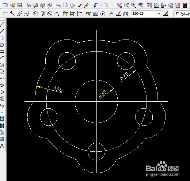
Task: Open Block Editor icon
Action: 87,5
